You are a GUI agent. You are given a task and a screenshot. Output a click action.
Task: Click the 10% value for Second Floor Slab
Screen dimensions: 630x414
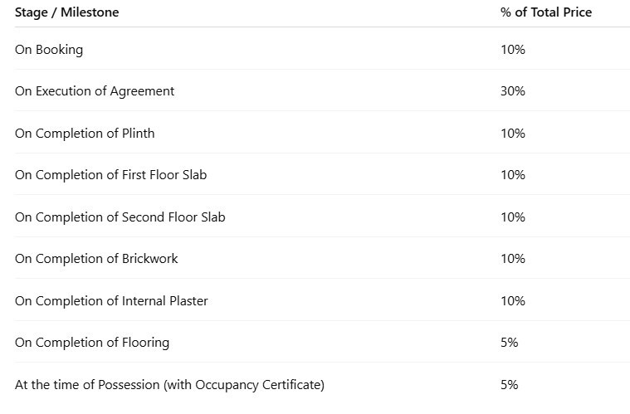click(513, 217)
